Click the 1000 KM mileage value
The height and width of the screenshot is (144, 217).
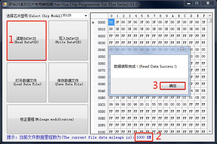pos(144,137)
